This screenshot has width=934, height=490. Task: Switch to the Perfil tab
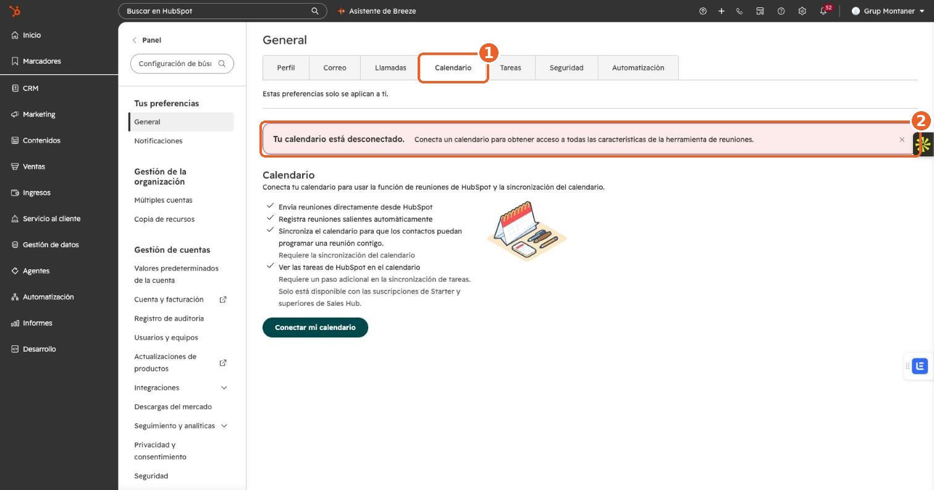286,68
